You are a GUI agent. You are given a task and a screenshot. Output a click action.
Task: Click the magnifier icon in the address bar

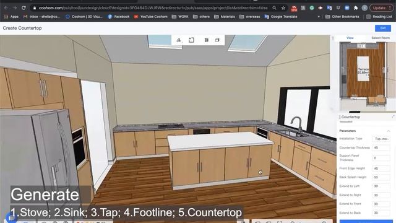point(274,8)
